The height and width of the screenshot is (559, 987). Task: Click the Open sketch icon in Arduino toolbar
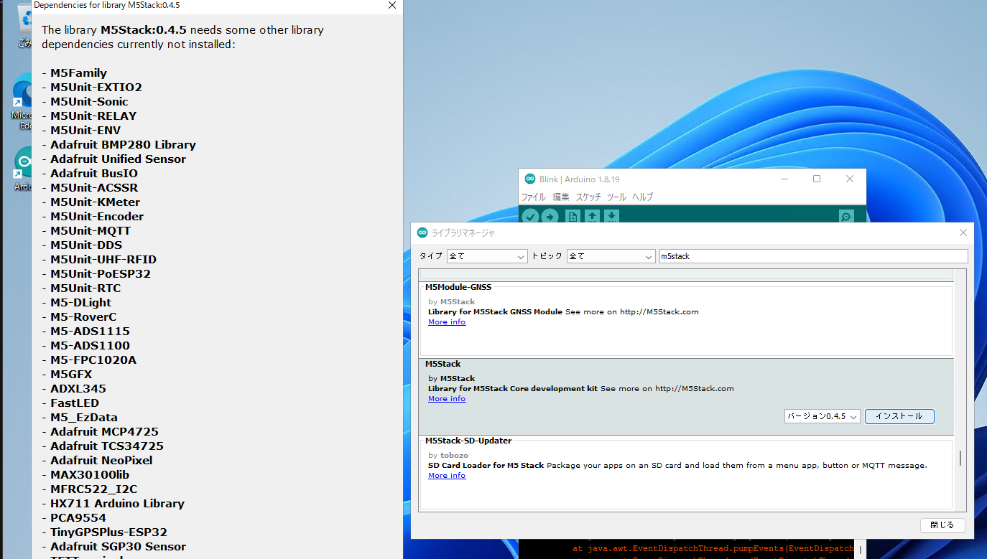592,216
